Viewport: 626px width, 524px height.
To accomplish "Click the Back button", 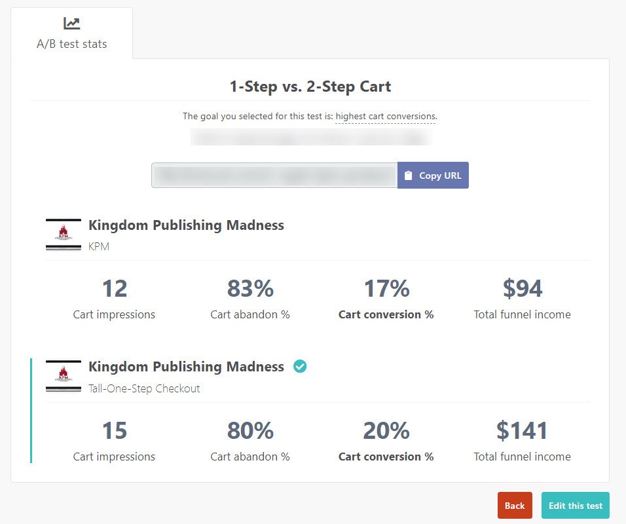I will (515, 506).
